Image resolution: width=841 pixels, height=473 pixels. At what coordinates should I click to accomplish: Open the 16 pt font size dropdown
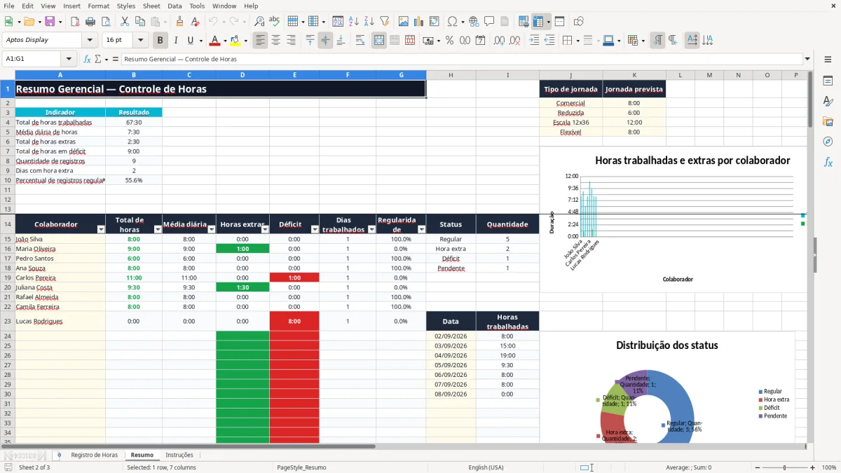pos(141,41)
